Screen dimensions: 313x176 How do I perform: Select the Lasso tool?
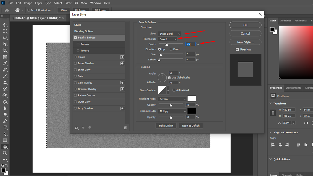pyautogui.click(x=5, y=37)
